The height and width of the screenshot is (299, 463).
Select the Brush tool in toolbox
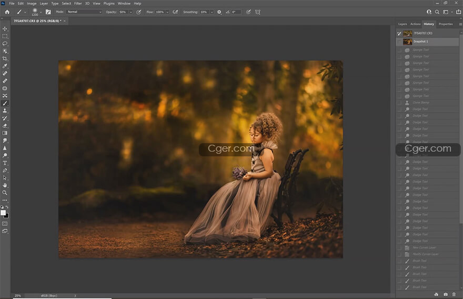[5, 103]
